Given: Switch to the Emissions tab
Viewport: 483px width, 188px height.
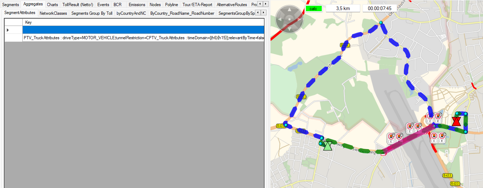Looking at the screenshot, I should pyautogui.click(x=137, y=5).
